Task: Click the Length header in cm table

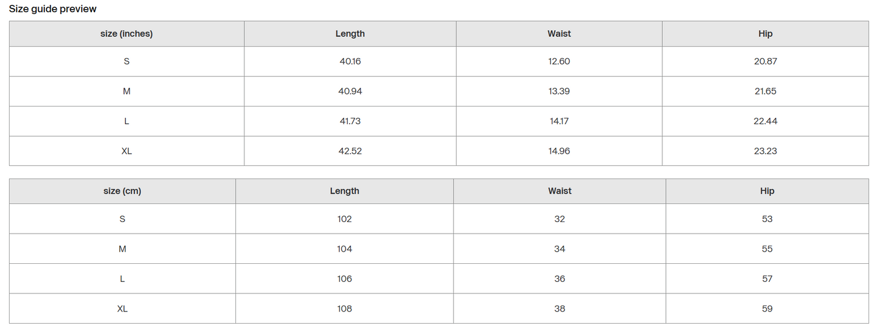Action: point(344,191)
